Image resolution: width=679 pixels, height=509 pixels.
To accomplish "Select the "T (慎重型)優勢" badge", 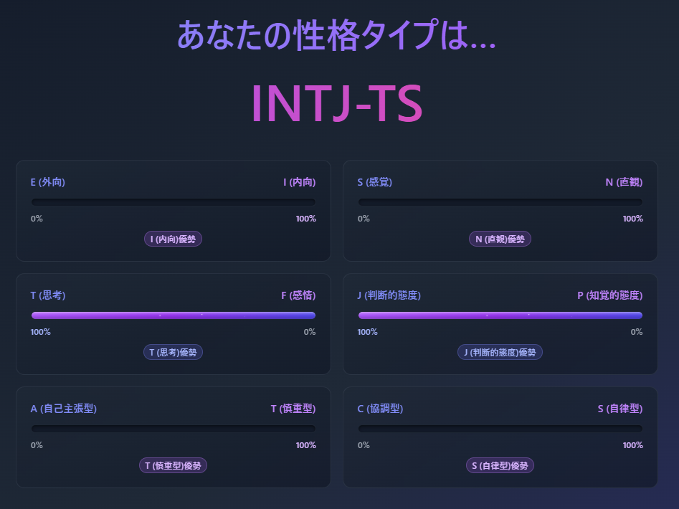I will coord(173,465).
